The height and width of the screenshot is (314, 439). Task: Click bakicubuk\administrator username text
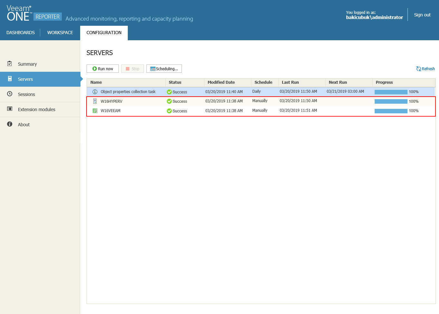tap(374, 17)
